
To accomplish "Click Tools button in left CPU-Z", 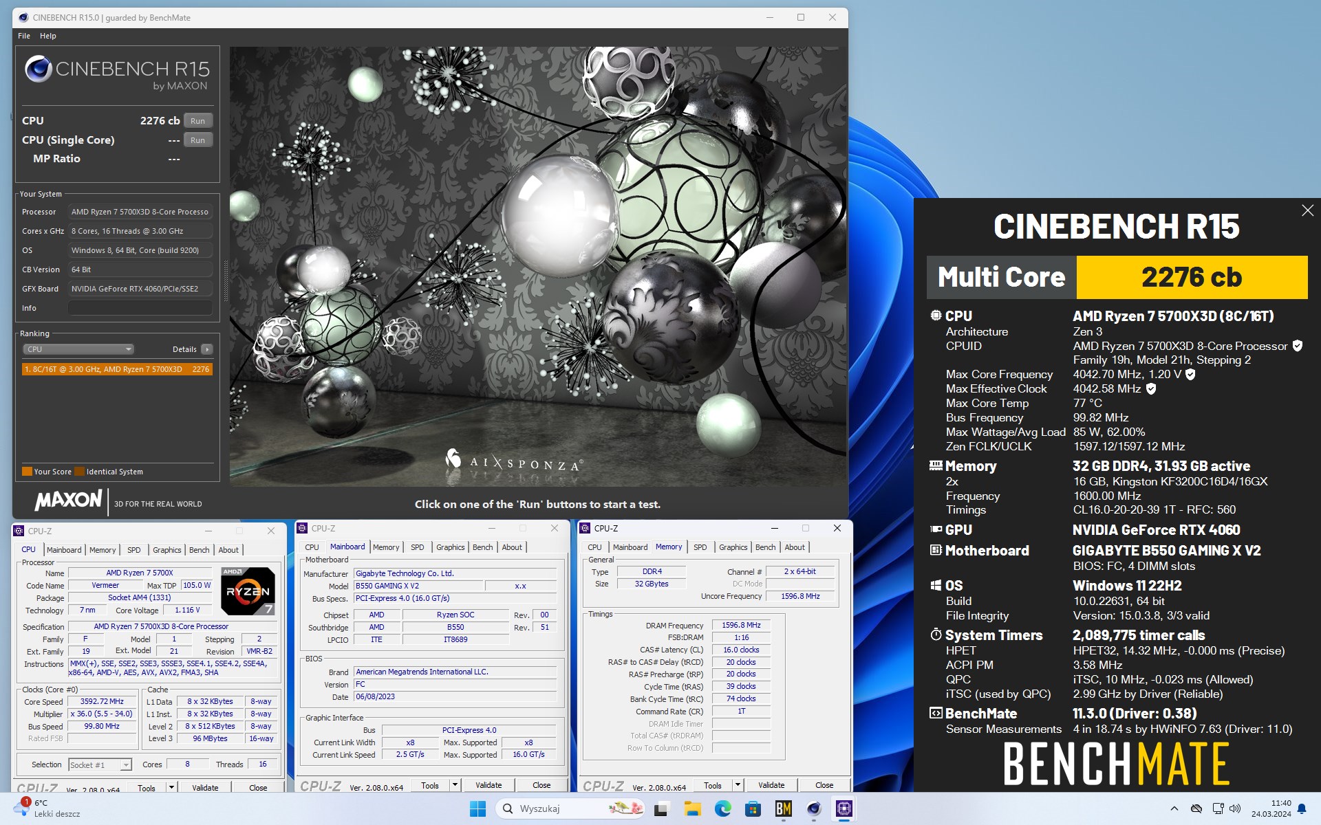I will click(147, 788).
